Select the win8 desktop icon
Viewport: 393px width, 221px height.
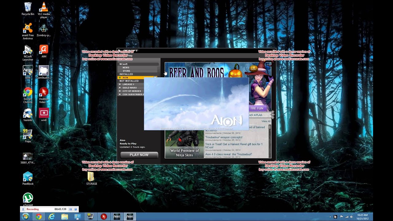point(44,115)
